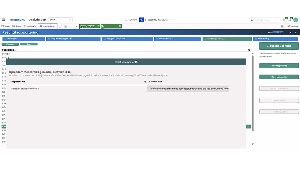This screenshot has width=300, height=169.
Task: Click the vertical list scrollbar thumb
Action: click(253, 93)
